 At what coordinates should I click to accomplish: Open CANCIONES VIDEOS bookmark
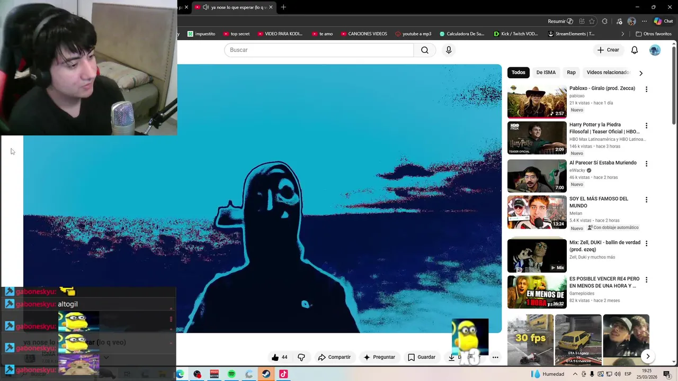pyautogui.click(x=363, y=34)
